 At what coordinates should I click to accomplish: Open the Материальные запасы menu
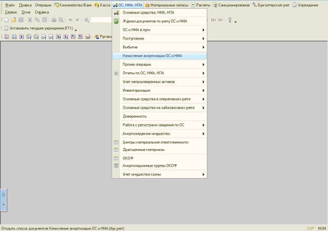(167, 5)
